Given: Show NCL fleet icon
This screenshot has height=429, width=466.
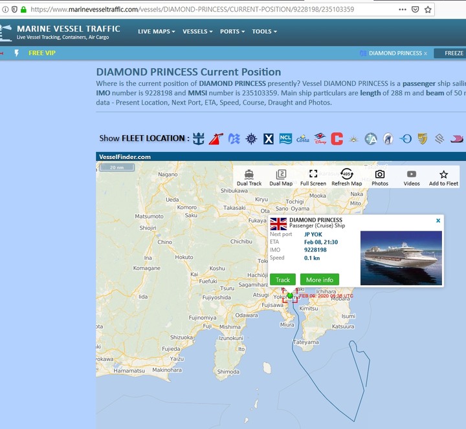Looking at the screenshot, I should [x=285, y=138].
